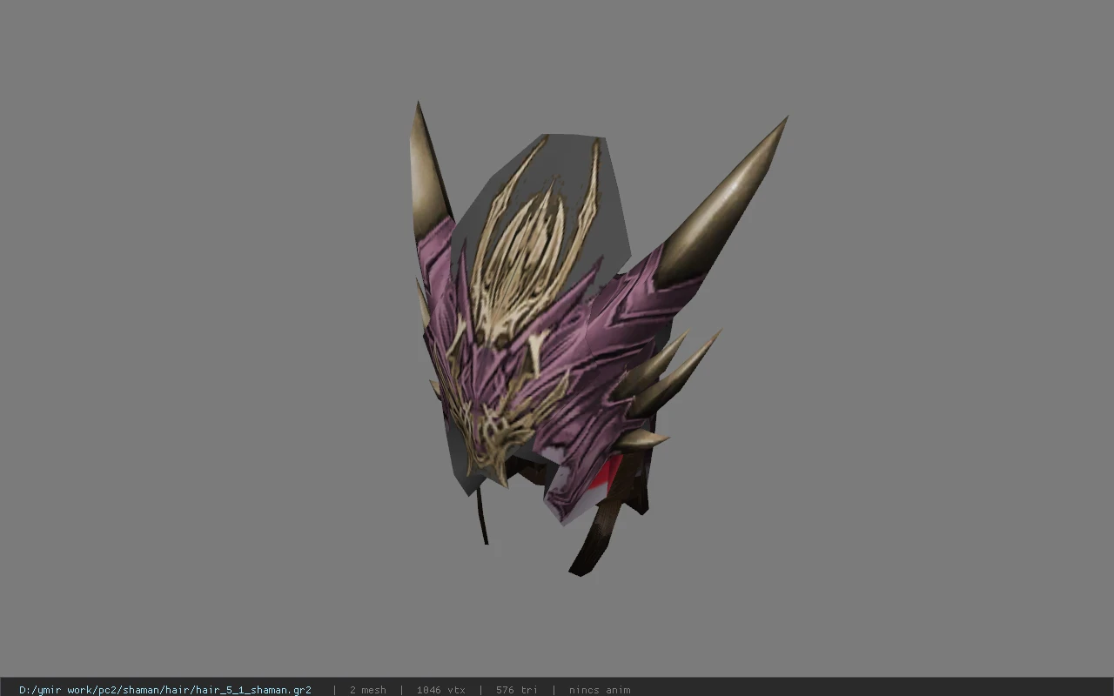Click the file path hair_5_1_shaman.gr2 in status bar
The height and width of the screenshot is (696, 1114).
click(x=165, y=690)
